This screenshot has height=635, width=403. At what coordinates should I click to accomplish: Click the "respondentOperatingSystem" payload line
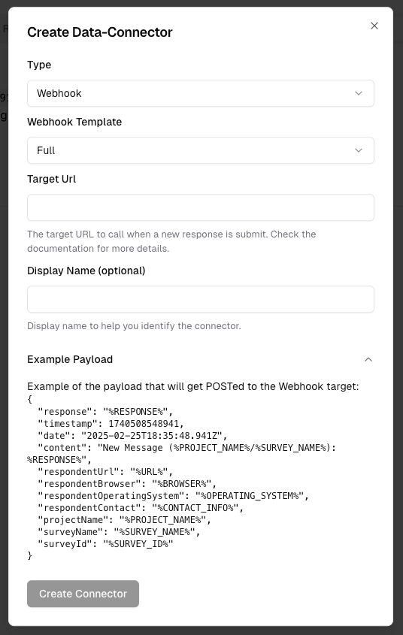point(174,496)
